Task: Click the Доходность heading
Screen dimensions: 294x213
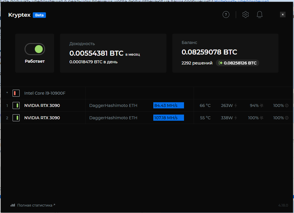Action: click(82, 44)
